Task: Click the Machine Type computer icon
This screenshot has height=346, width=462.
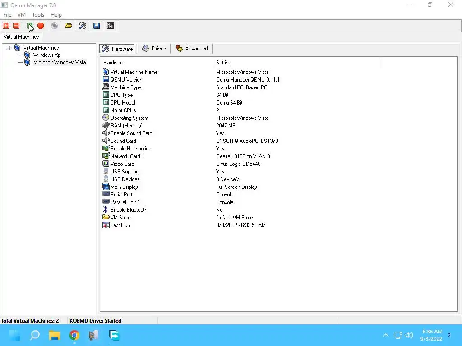Action: click(106, 87)
